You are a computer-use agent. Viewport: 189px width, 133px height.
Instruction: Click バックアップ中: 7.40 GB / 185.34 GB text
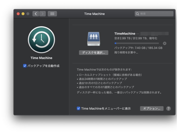point(138,48)
